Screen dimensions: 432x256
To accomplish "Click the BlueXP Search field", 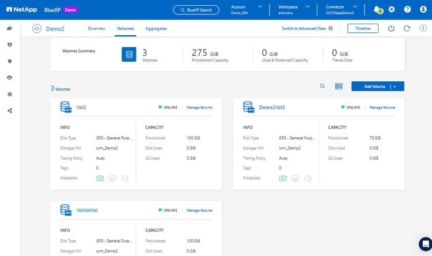I will 196,10.
